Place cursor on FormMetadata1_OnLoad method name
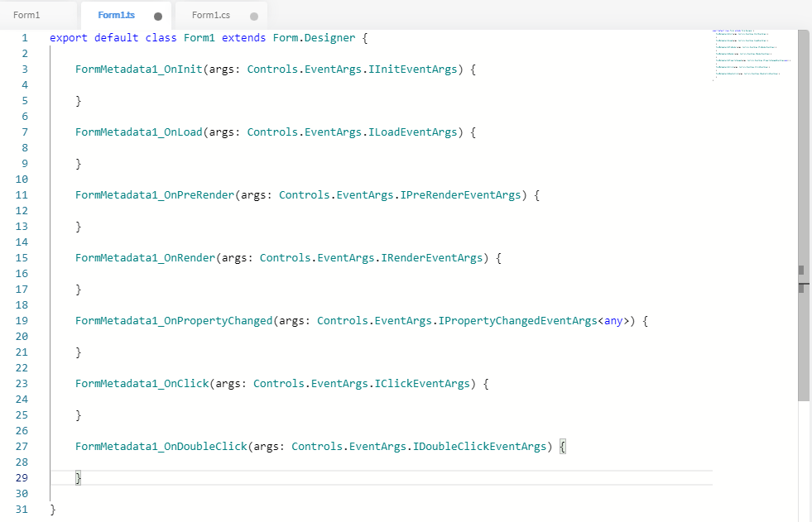 [138, 132]
